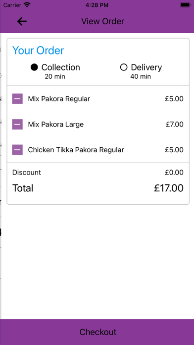Tap the 40 min delivery time text
194x345 pixels.
click(141, 76)
